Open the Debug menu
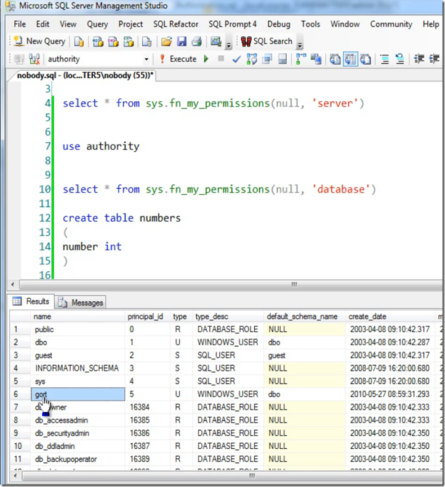The image size is (445, 487). point(279,24)
